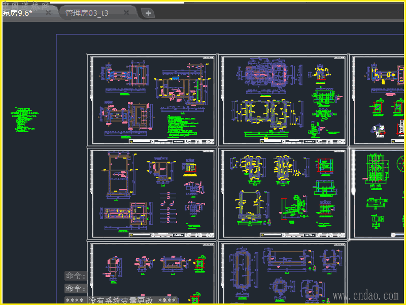Select the middle-left drawing sheet
The height and width of the screenshot is (305, 406).
(x=152, y=194)
